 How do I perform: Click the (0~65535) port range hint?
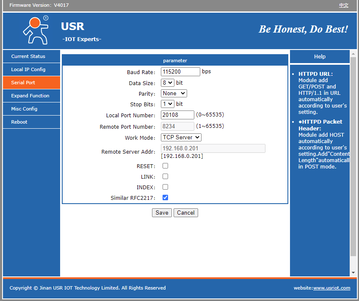coord(210,115)
